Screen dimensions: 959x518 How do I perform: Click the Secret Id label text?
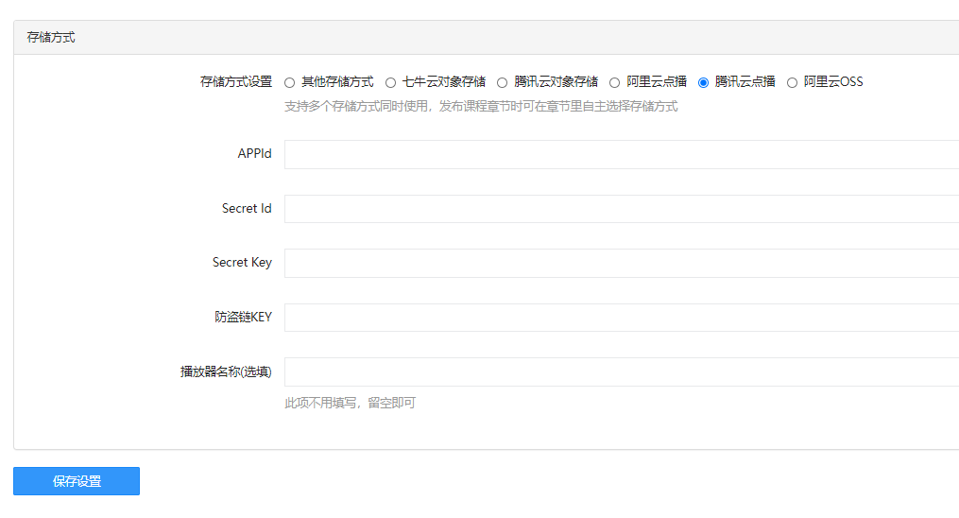[247, 209]
